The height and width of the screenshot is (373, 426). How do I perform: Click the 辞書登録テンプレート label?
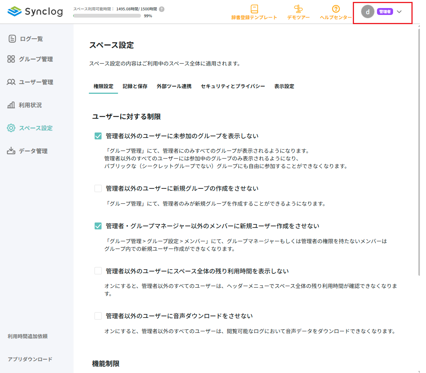[x=254, y=17]
